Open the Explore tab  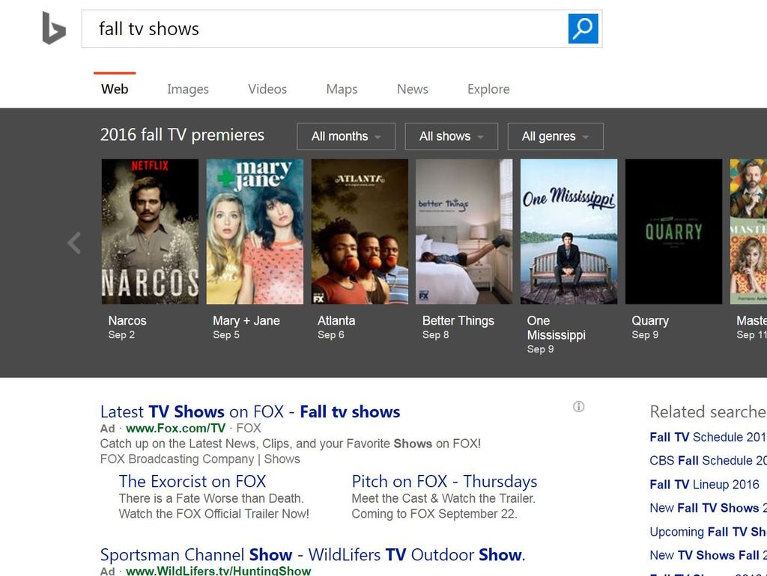click(x=488, y=89)
